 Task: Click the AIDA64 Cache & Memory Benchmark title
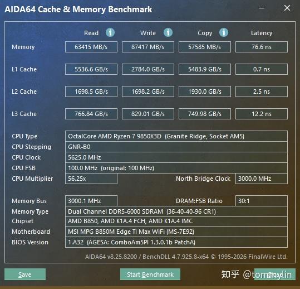(x=78, y=9)
